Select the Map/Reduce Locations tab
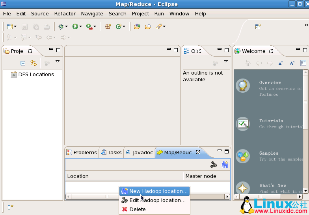This screenshot has width=309, height=215. click(178, 152)
